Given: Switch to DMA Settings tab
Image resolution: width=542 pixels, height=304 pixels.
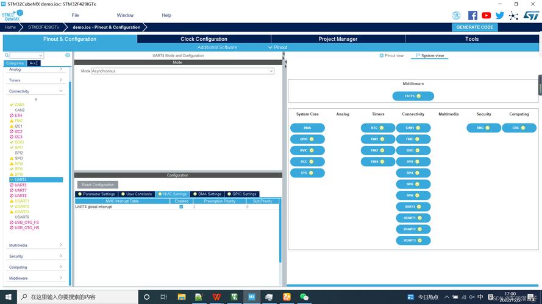Looking at the screenshot, I should pos(207,194).
